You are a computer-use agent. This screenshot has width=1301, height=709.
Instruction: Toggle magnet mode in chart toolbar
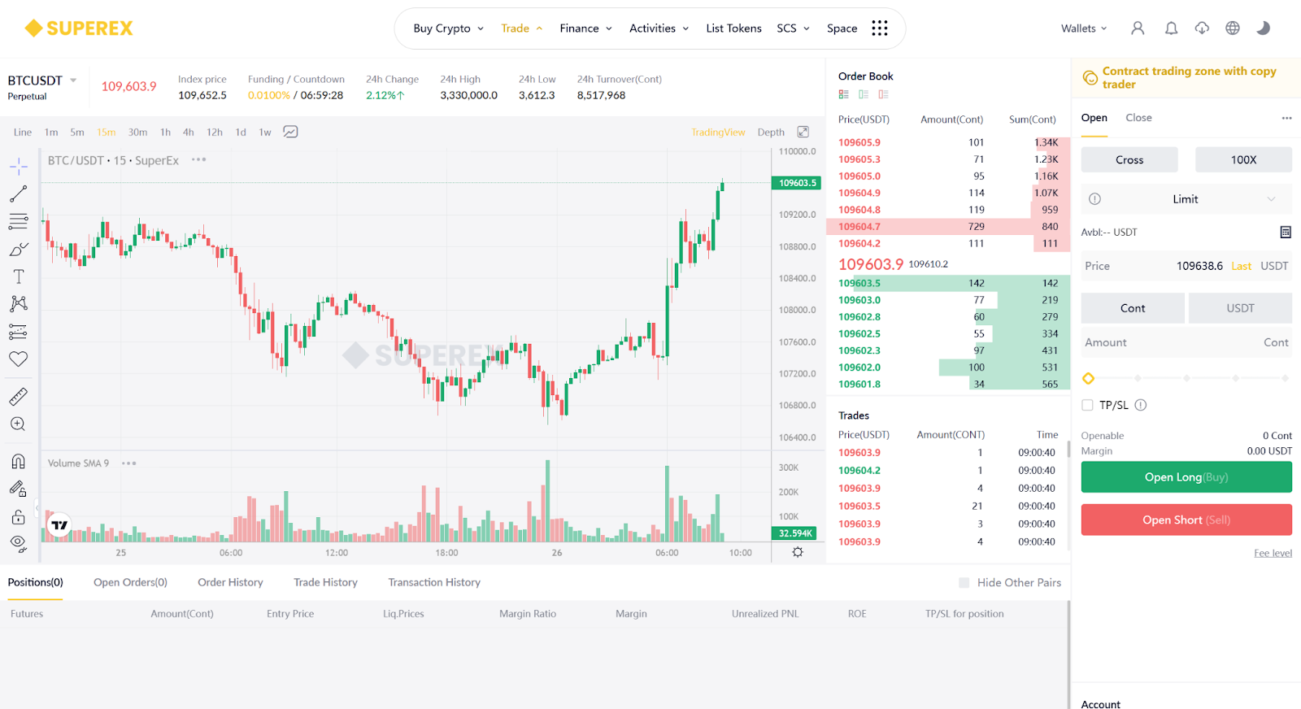[19, 462]
